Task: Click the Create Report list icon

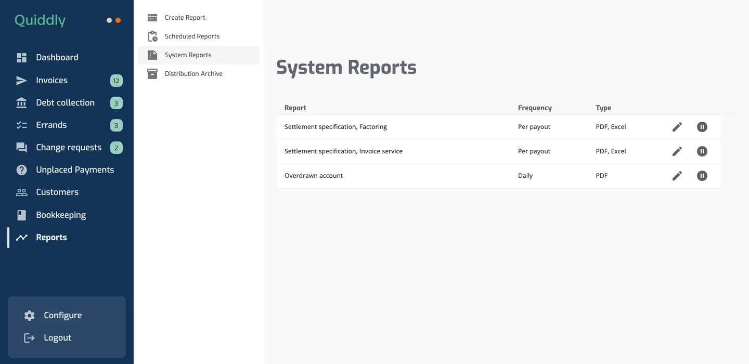Action: [x=152, y=18]
